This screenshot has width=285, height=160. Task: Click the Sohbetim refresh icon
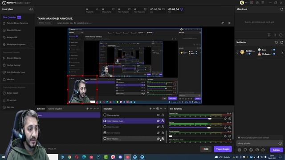click(x=276, y=42)
